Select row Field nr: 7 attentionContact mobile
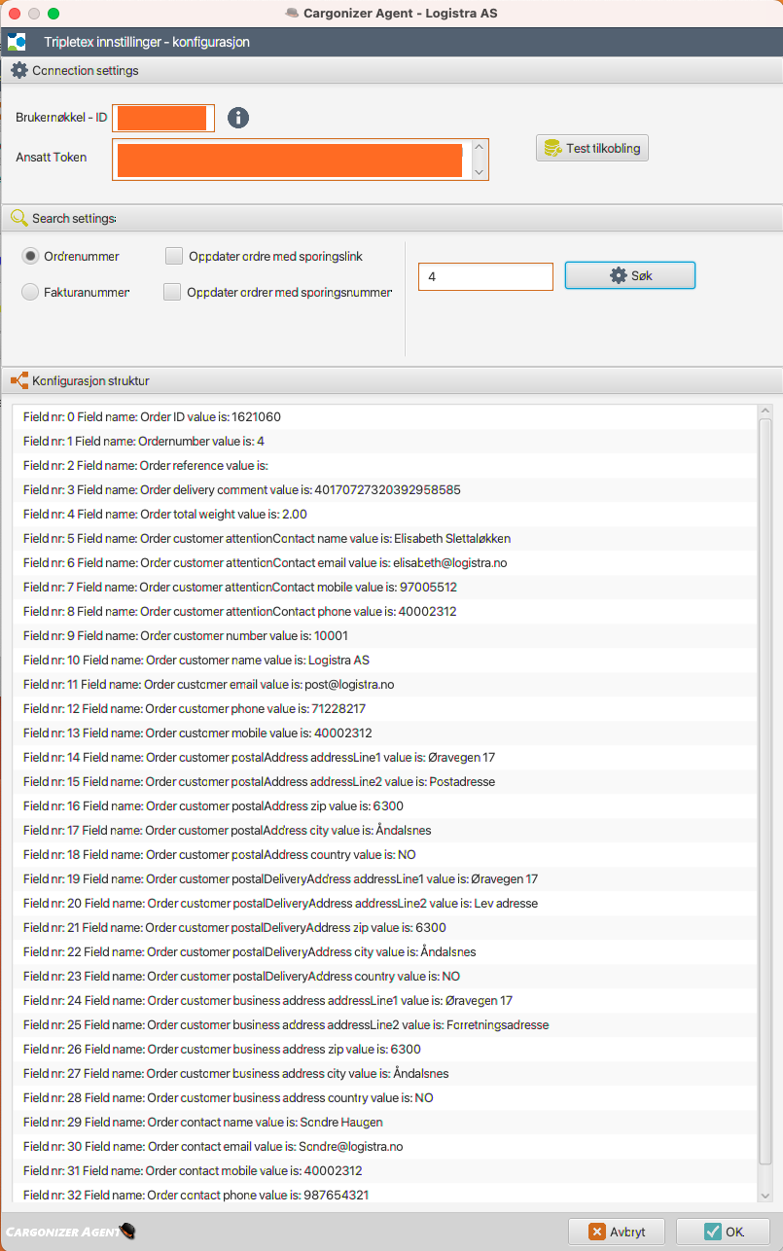The image size is (783, 1251). pos(385,587)
